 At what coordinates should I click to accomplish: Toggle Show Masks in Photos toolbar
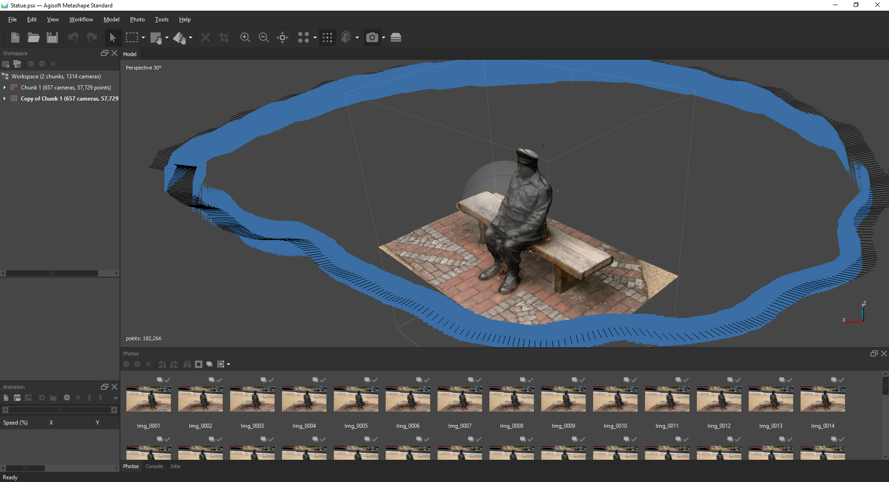(199, 364)
